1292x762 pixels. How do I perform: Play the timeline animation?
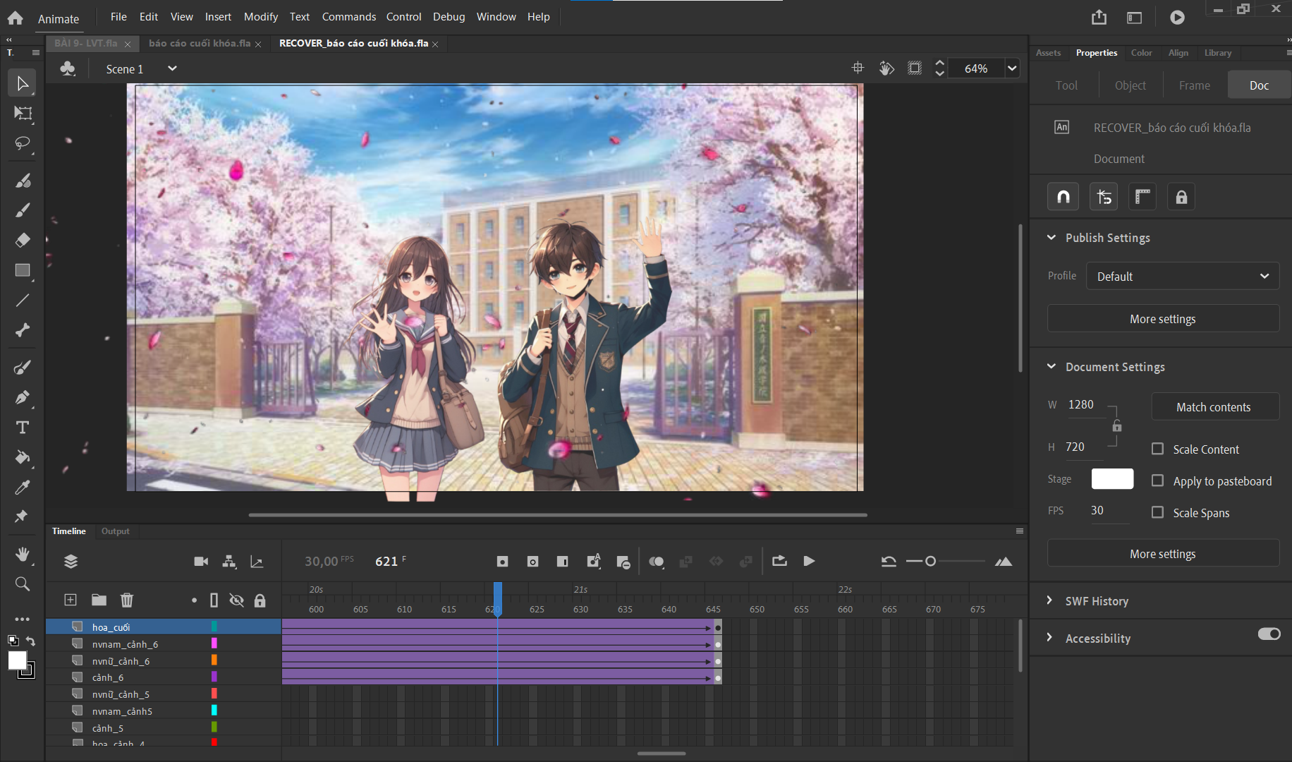pos(809,561)
